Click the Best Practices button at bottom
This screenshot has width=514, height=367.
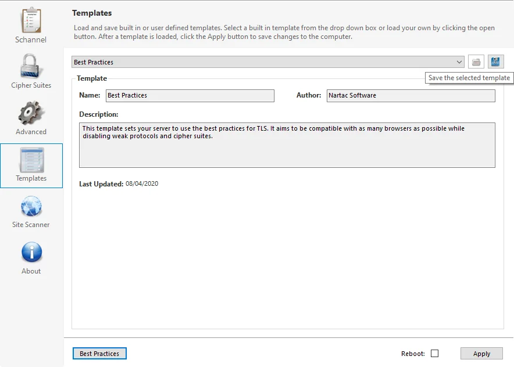click(x=99, y=354)
